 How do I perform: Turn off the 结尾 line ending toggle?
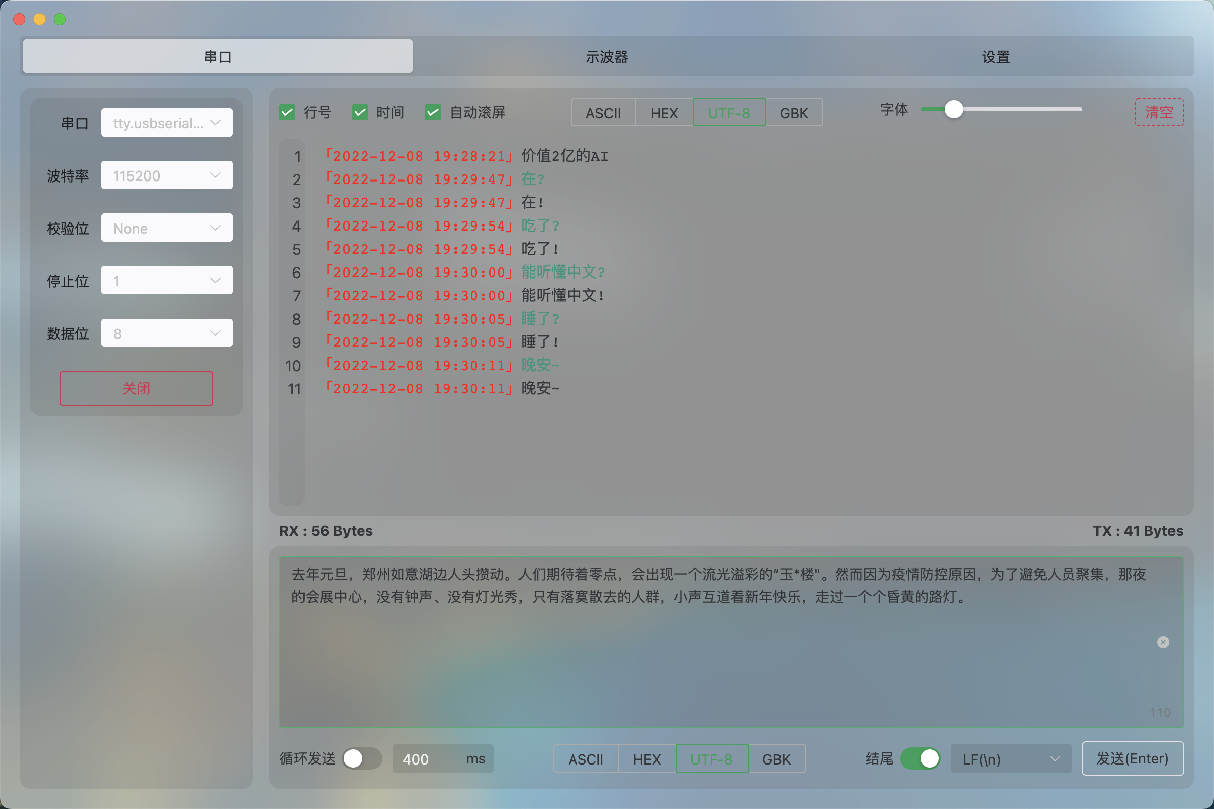tap(921, 758)
